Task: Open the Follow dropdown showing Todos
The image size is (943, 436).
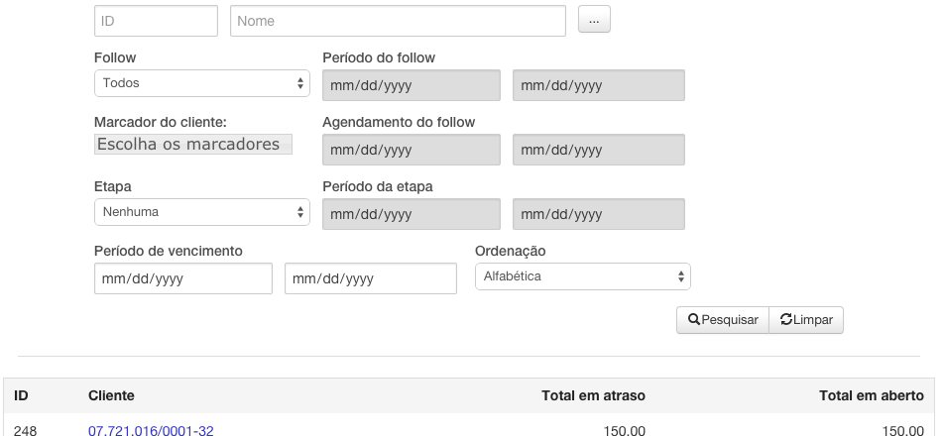Action: (202, 83)
